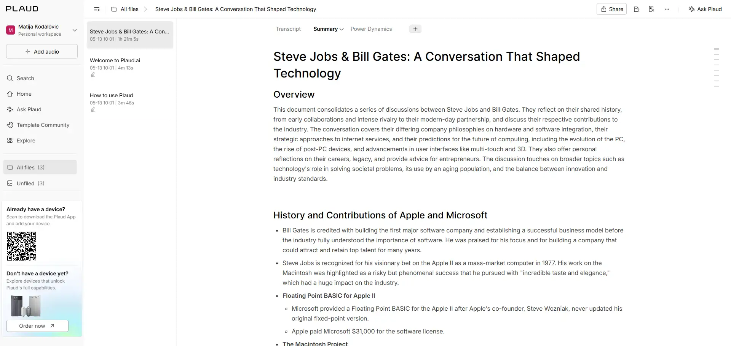Click the 'Already have a device?' text
The height and width of the screenshot is (346, 731).
click(36, 209)
